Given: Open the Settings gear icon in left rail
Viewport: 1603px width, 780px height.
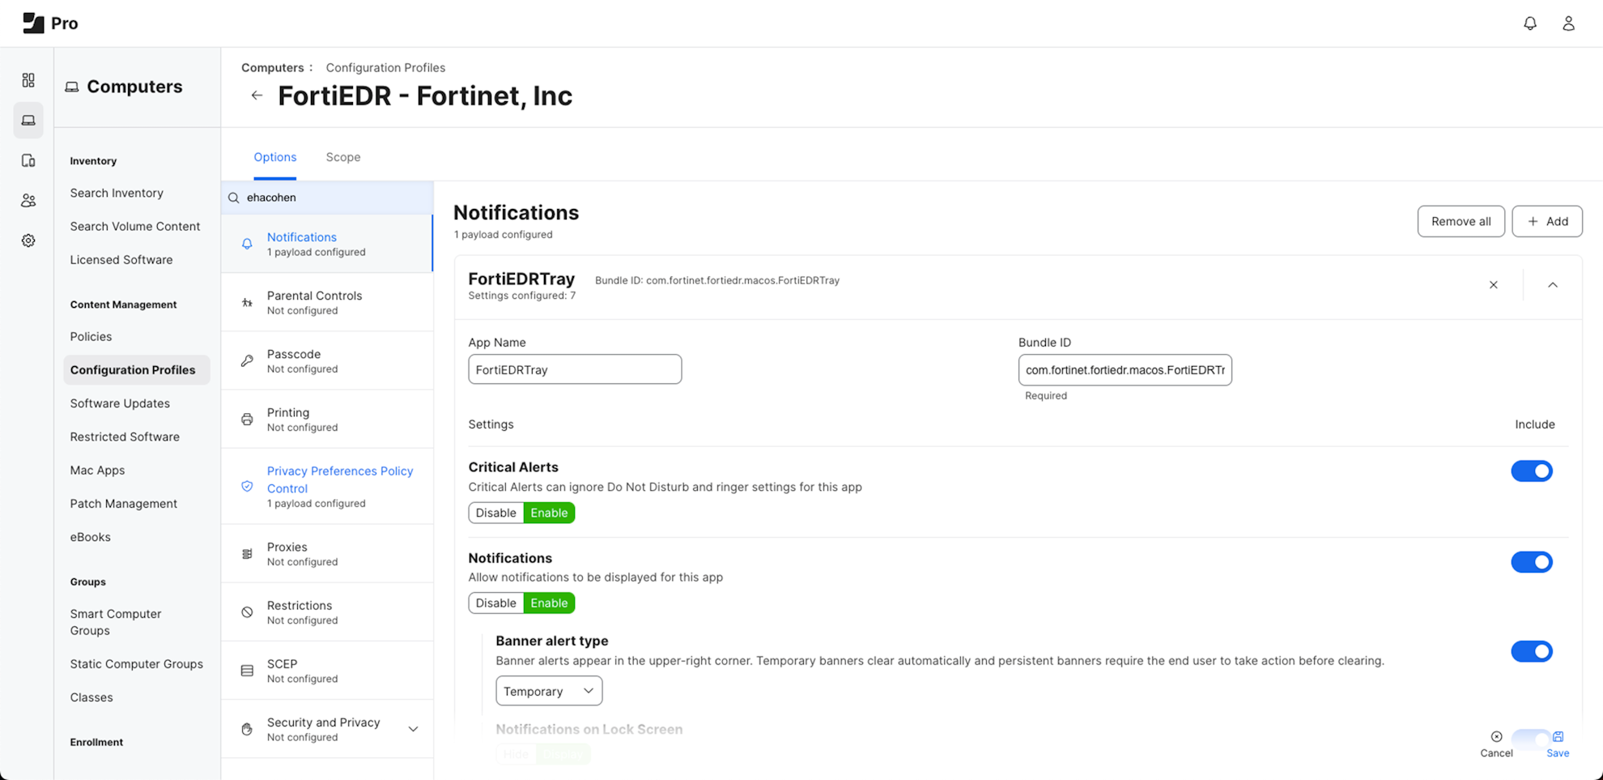Looking at the screenshot, I should pos(28,241).
